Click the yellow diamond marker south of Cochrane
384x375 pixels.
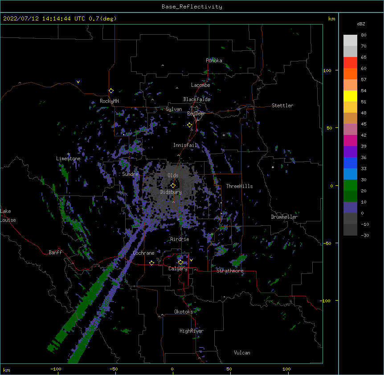click(x=151, y=263)
